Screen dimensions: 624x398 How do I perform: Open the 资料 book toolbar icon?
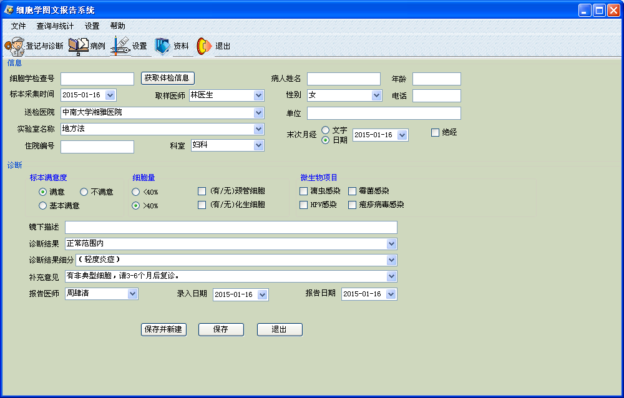162,46
